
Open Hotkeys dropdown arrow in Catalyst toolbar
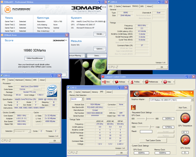click(128, 82)
